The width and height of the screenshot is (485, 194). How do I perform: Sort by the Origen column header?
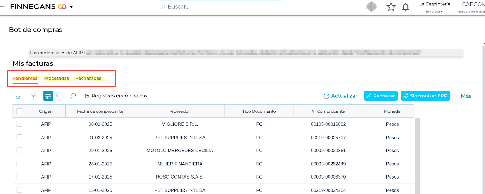(46, 111)
